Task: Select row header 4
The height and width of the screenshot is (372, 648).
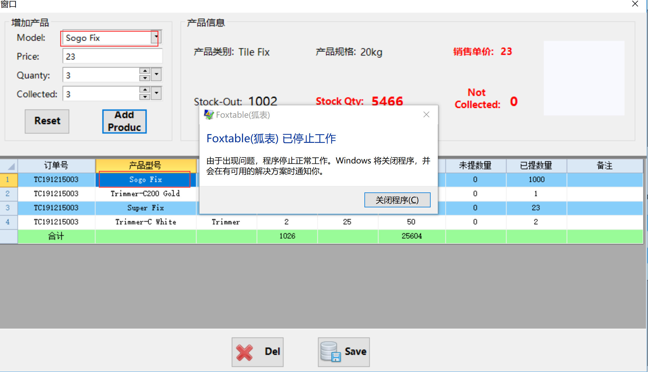Action: point(9,222)
